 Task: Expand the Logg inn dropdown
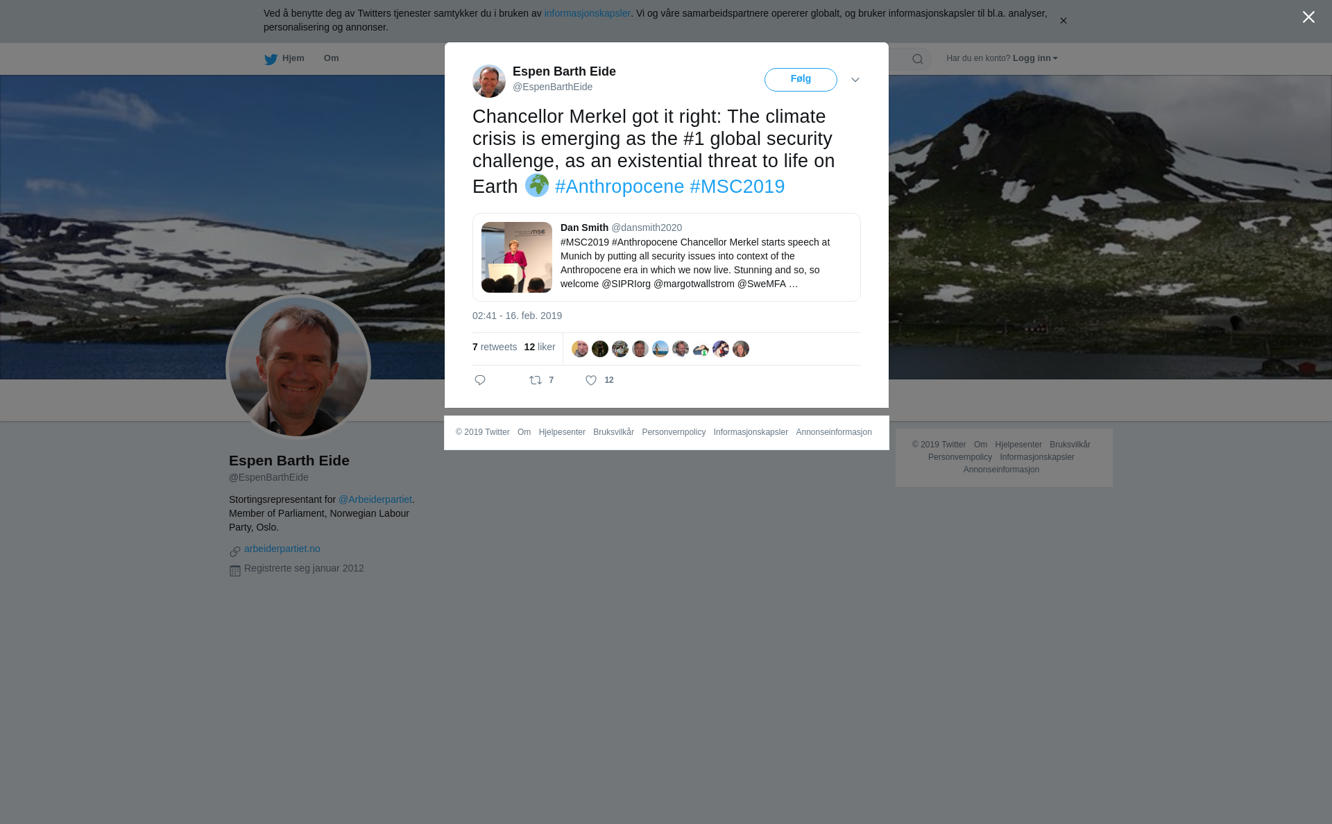(1035, 58)
